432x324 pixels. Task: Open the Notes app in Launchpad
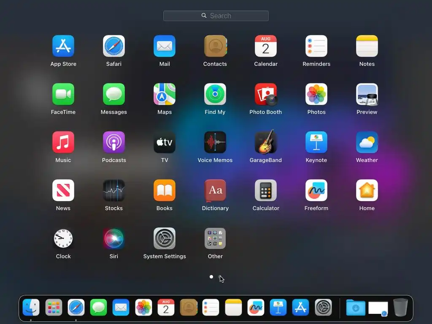click(x=367, y=46)
